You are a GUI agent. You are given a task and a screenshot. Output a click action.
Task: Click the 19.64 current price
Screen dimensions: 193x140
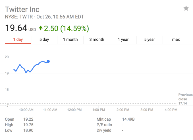(16, 28)
